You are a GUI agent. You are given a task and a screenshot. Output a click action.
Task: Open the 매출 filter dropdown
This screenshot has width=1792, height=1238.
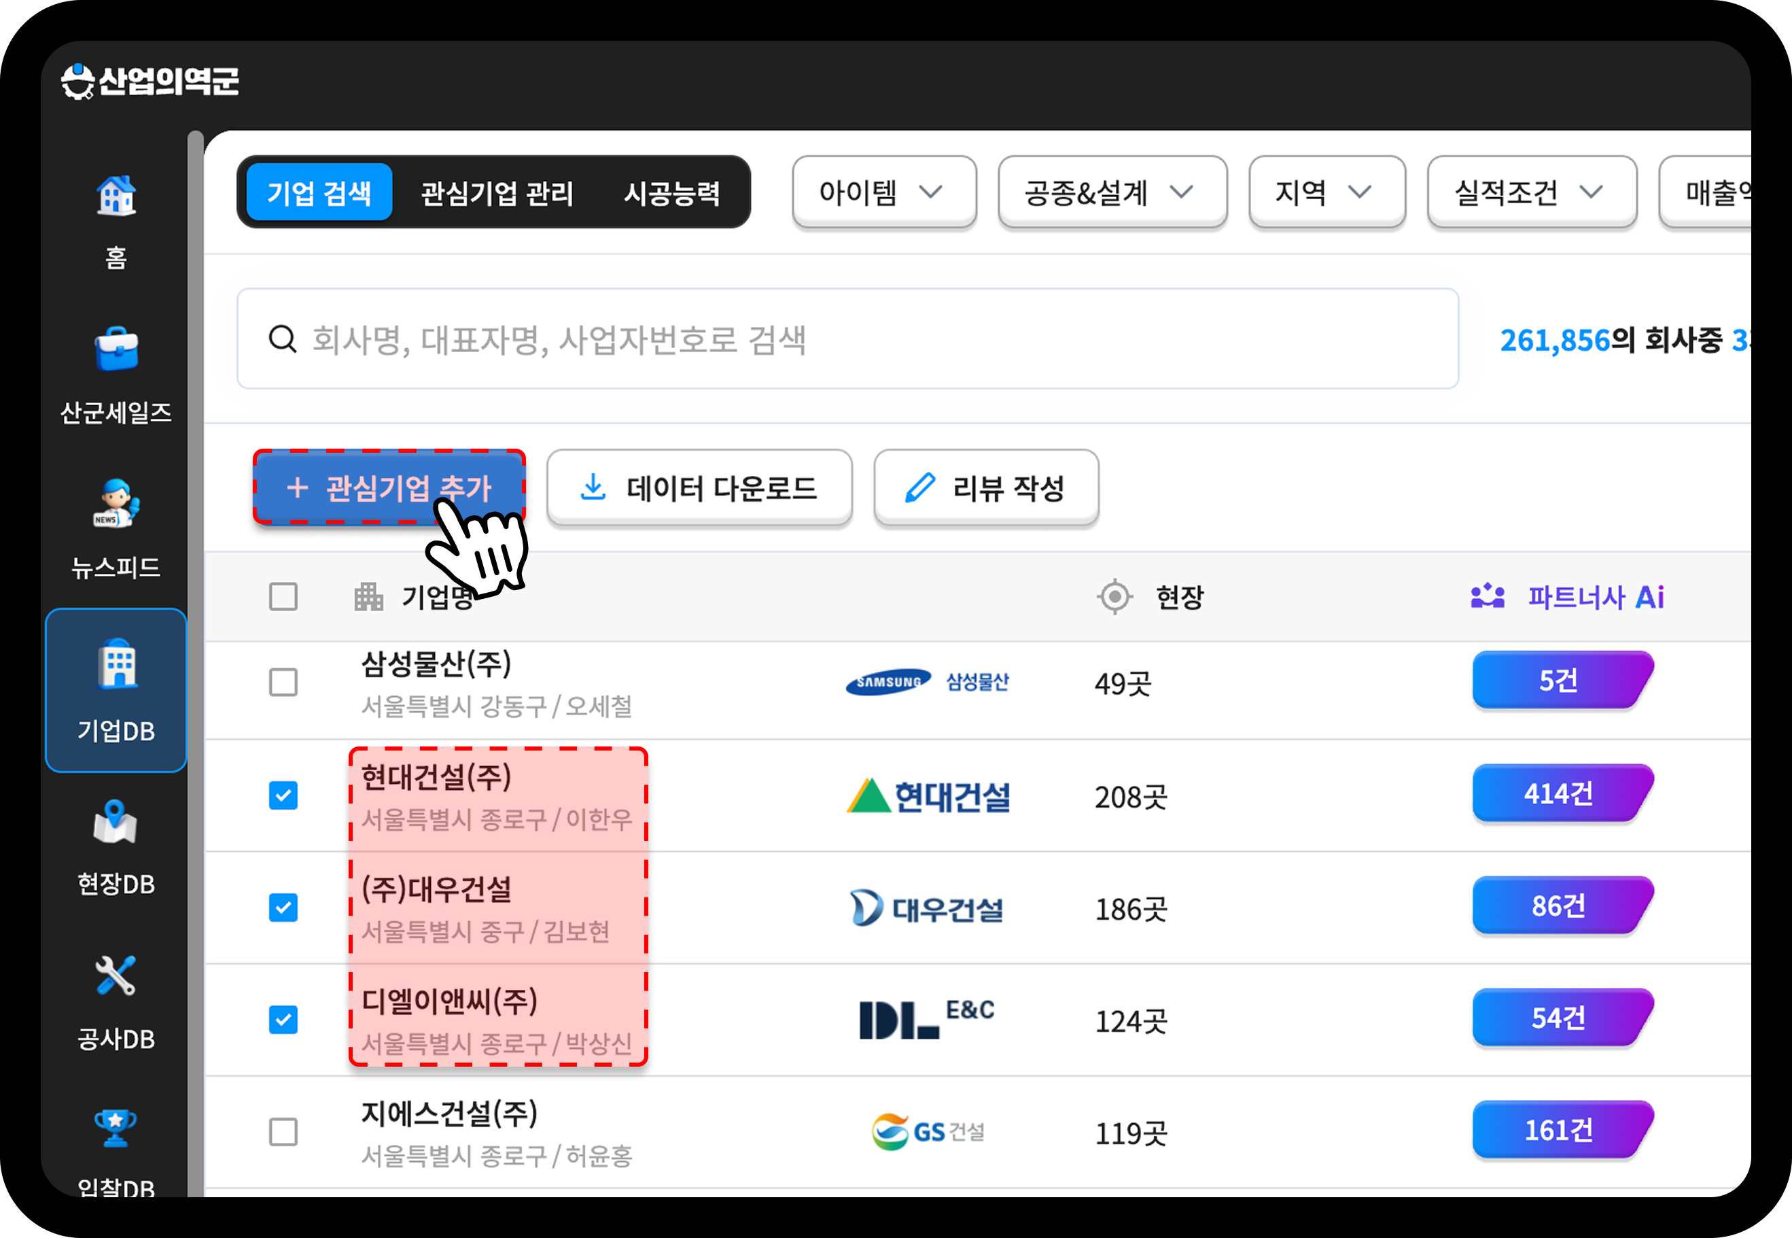1704,192
